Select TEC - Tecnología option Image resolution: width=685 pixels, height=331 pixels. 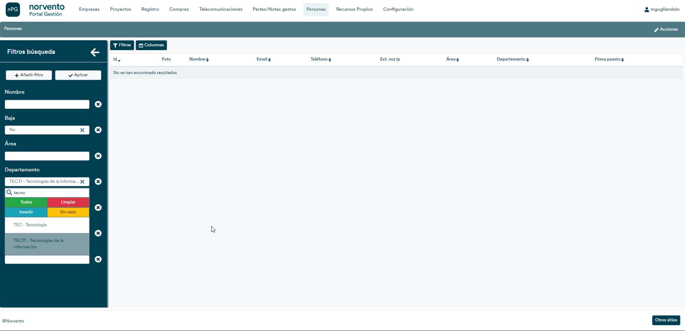47,225
